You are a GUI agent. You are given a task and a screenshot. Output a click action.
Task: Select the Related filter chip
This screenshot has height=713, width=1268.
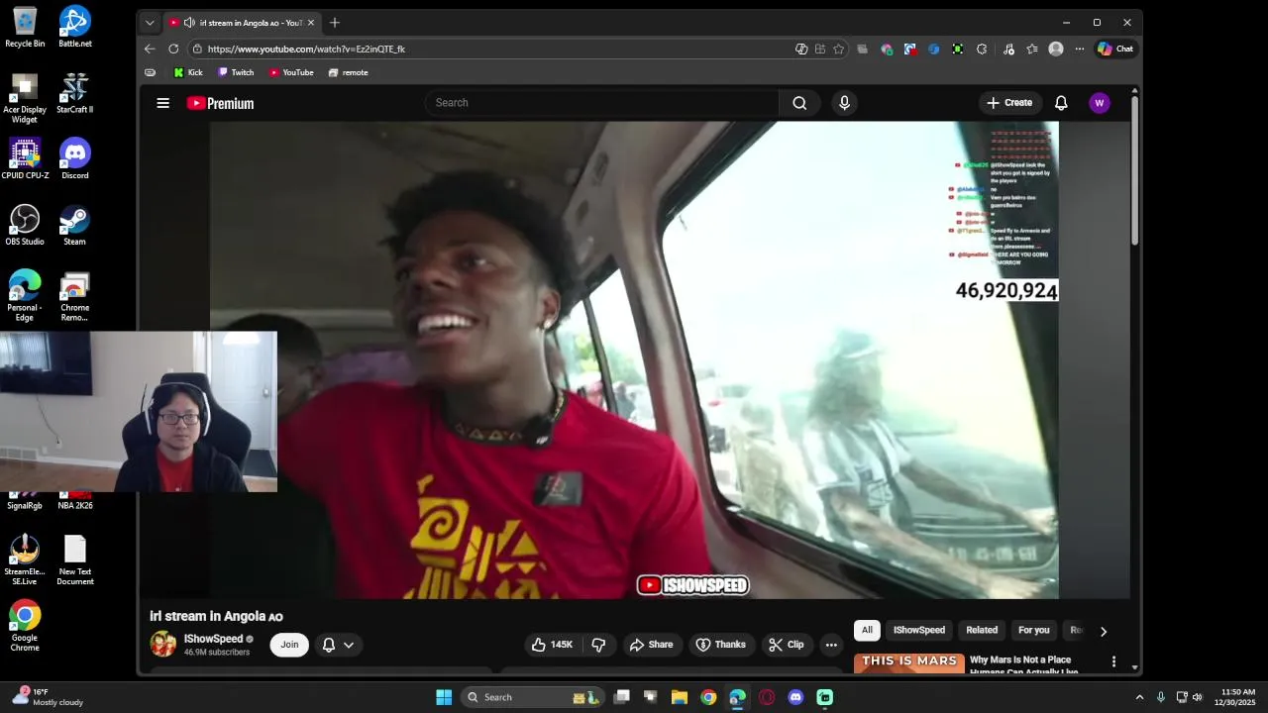tap(982, 630)
